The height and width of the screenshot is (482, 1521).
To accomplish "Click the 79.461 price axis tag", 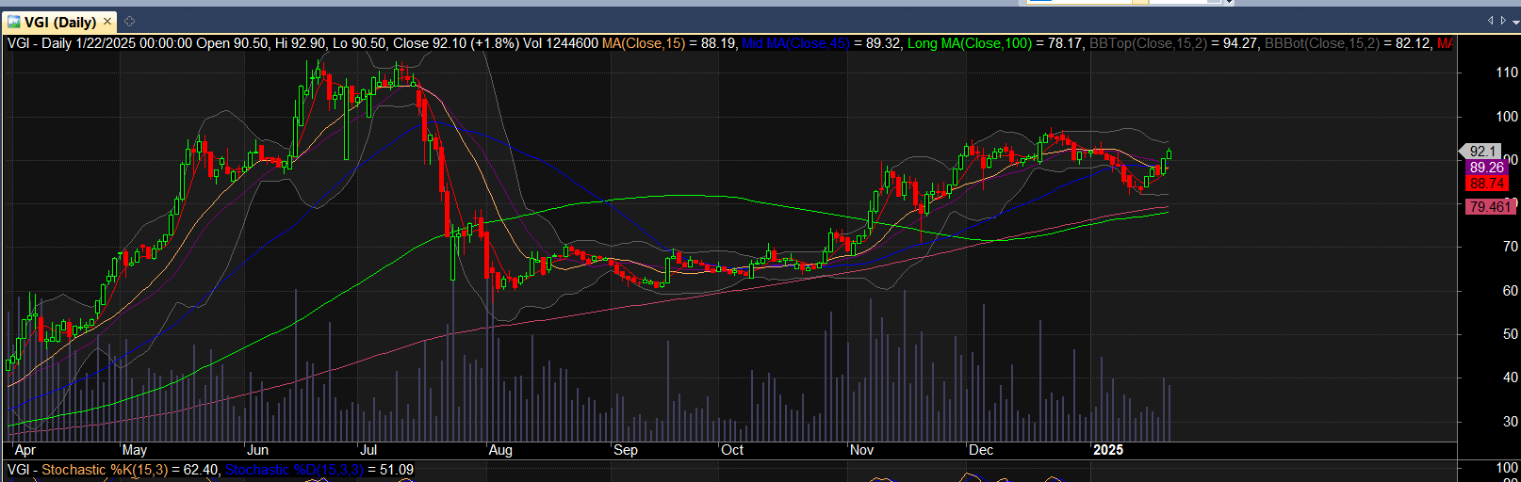I will coord(1490,206).
